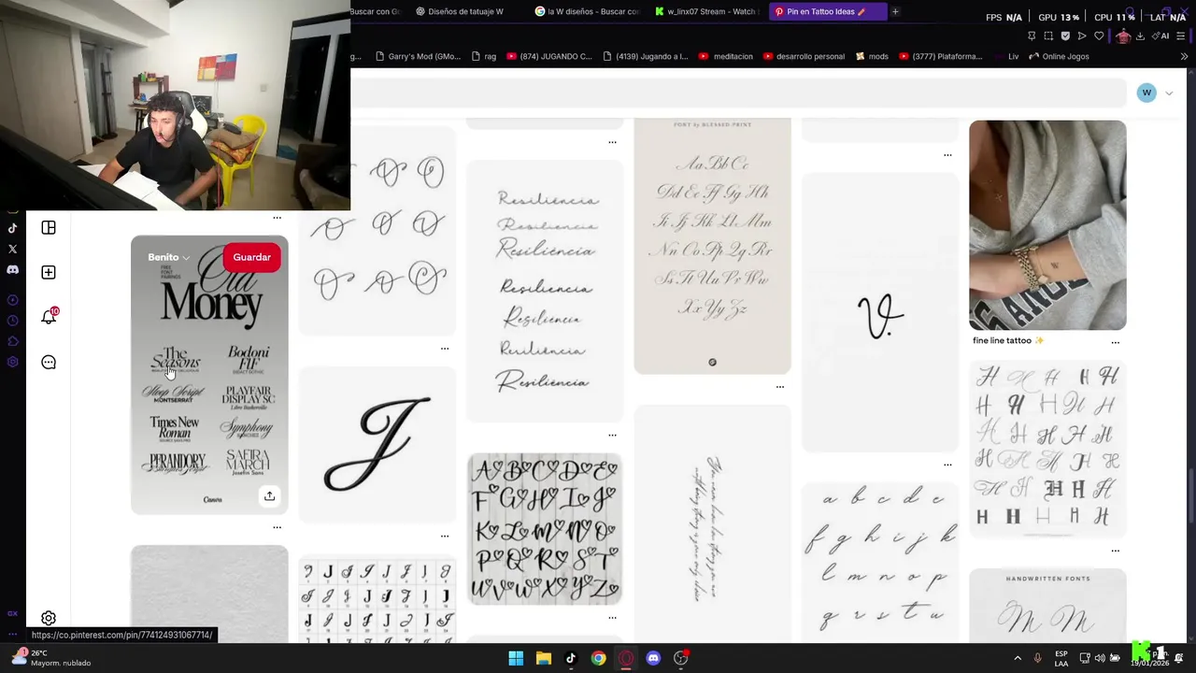
Task: Open the ESP LAA language selector
Action: 1061,658
